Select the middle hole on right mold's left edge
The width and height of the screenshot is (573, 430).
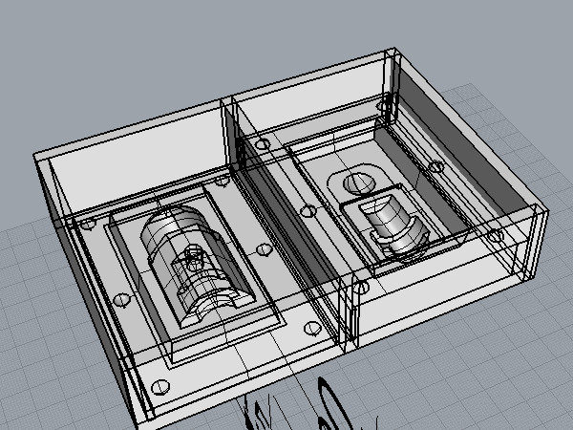point(308,210)
